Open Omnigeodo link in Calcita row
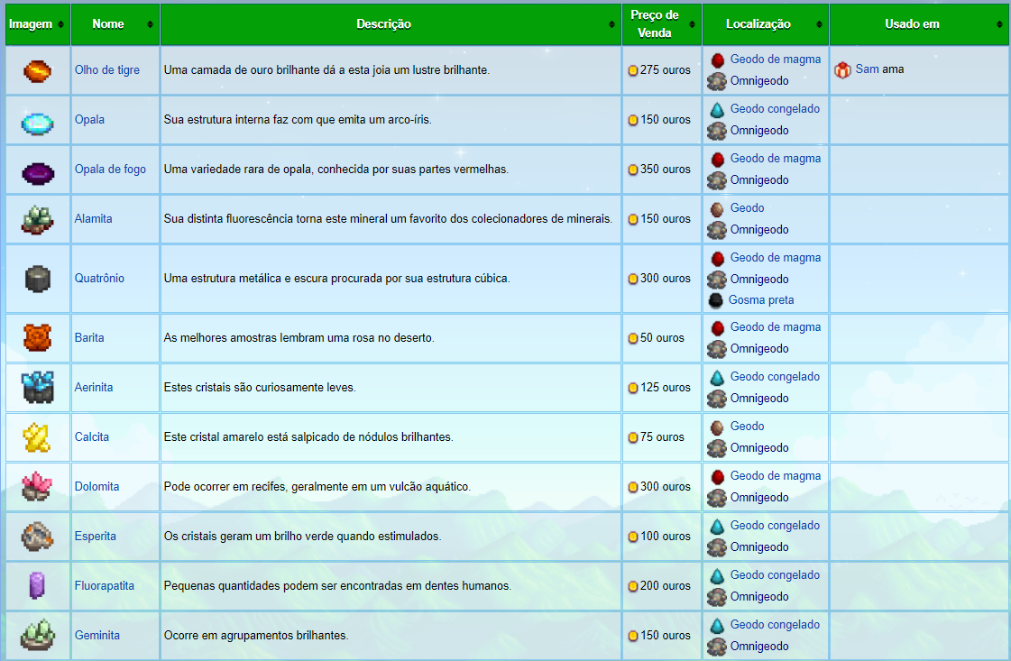The width and height of the screenshot is (1011, 661). coord(759,447)
